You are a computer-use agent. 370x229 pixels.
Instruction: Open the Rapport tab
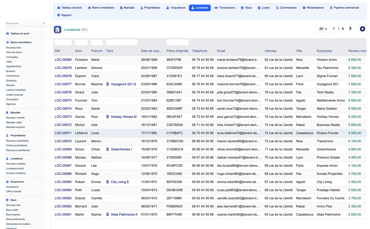click(x=64, y=15)
